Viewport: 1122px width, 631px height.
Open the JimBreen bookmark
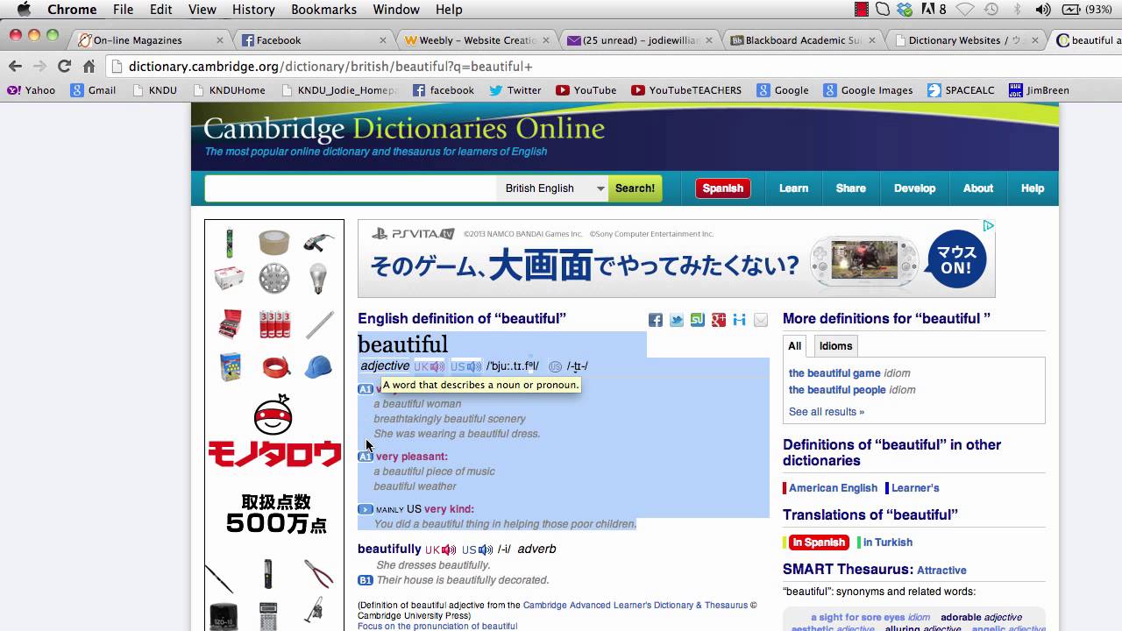[1039, 90]
